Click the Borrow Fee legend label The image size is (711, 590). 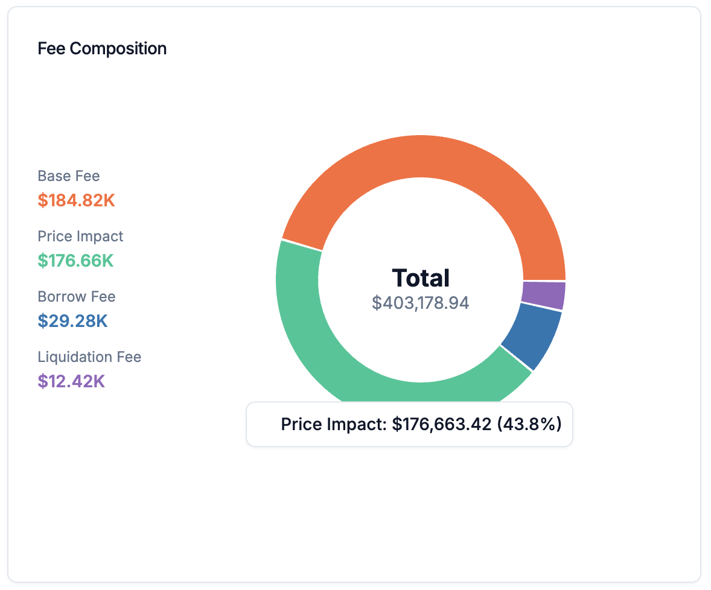point(77,296)
